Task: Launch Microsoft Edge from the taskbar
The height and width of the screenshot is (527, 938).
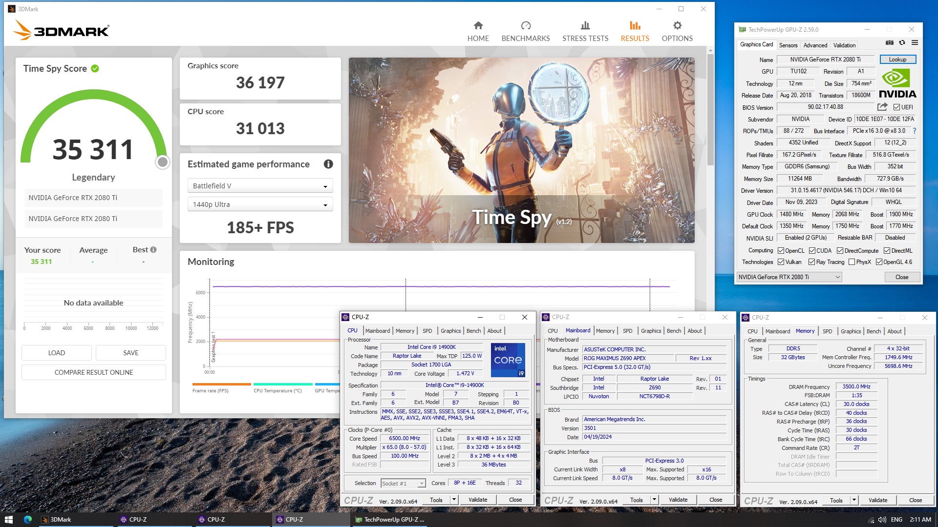Action: [28, 520]
